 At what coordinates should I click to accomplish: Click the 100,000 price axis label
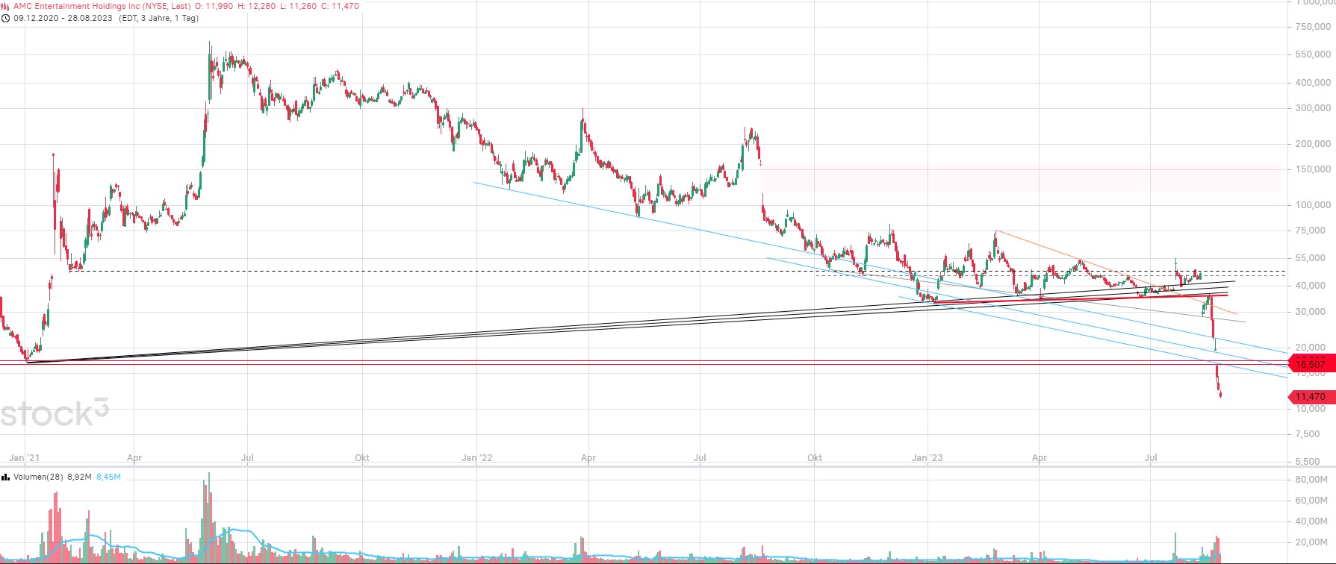(x=1312, y=205)
